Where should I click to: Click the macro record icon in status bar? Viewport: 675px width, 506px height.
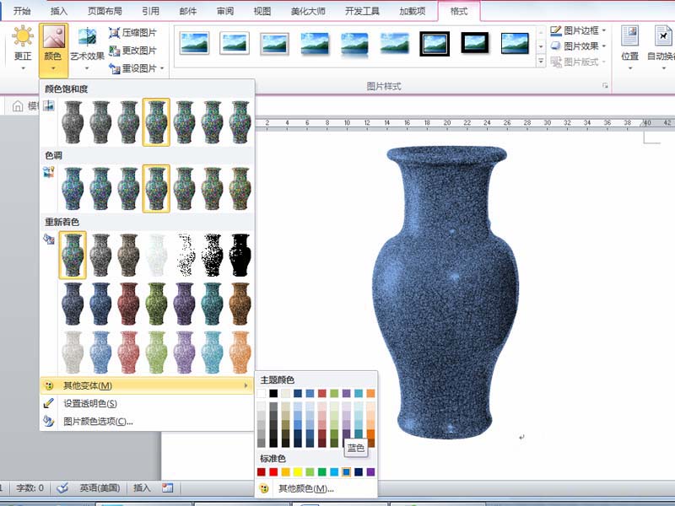[167, 487]
